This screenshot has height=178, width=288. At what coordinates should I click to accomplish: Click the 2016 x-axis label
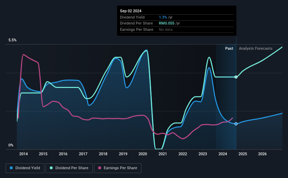tap(63, 154)
